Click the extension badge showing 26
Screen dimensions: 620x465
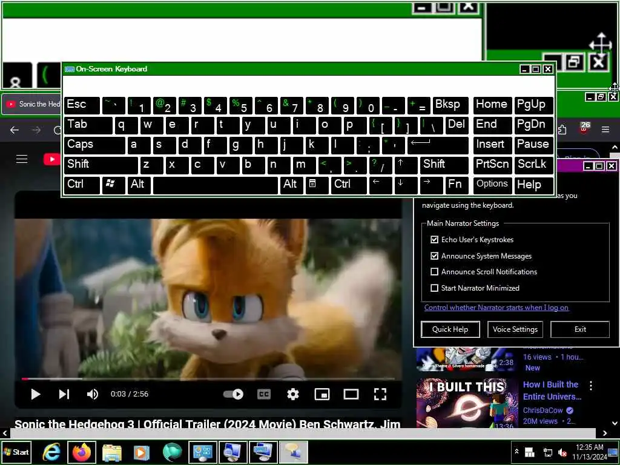[x=584, y=128]
